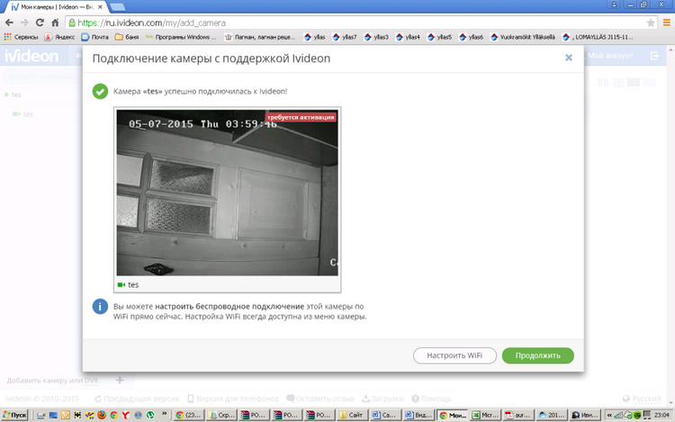The height and width of the screenshot is (422, 675).
Task: Open WiFi setup with Настроить WiFi
Action: point(454,355)
